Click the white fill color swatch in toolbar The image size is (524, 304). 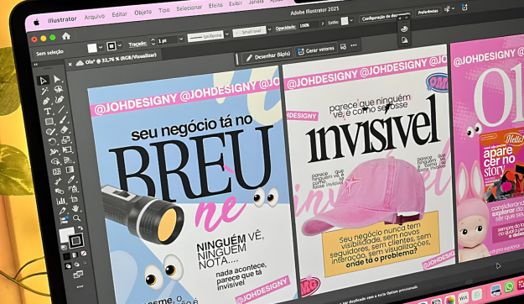click(67, 234)
